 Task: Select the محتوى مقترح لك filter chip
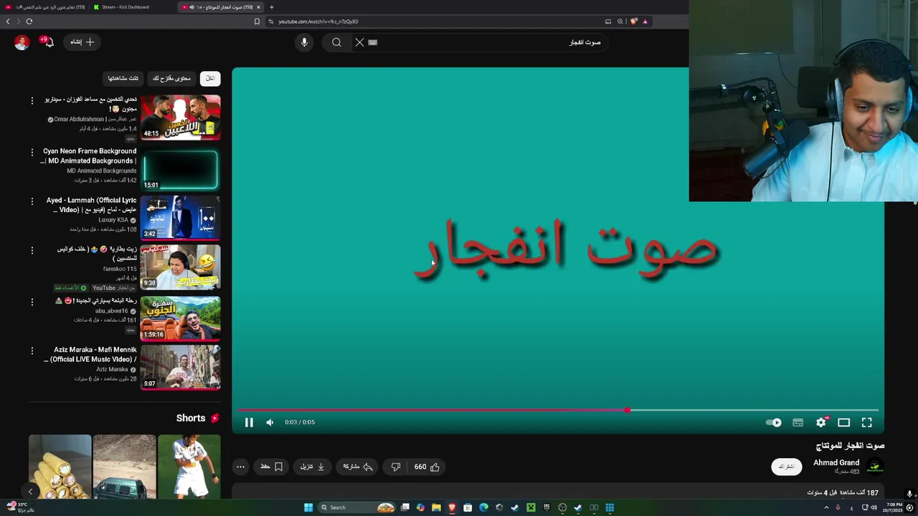(171, 78)
